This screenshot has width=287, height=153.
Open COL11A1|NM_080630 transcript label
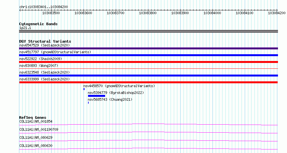[x=36, y=146]
